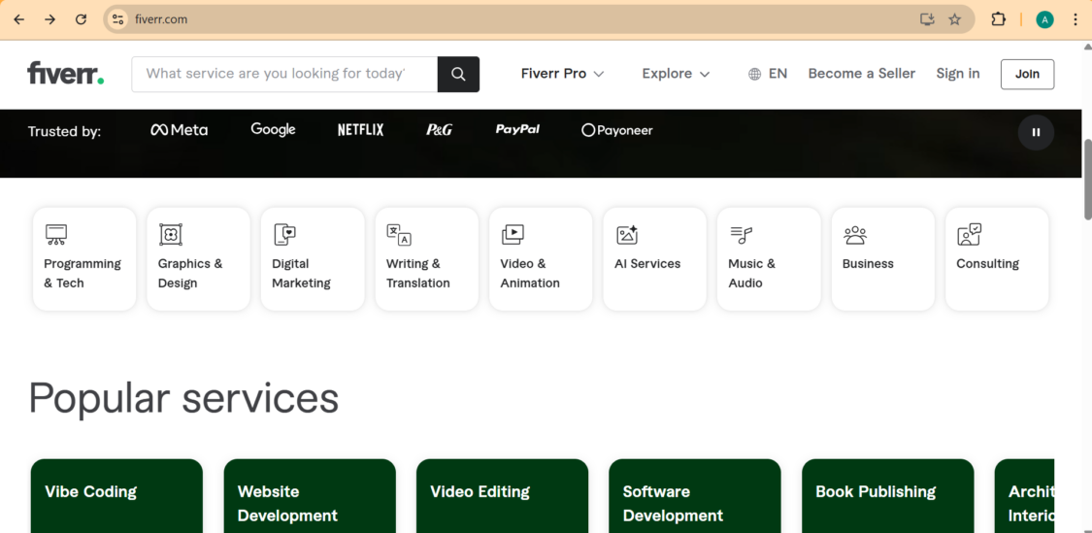
Task: Go forward with the browser forward arrow
Action: click(50, 19)
